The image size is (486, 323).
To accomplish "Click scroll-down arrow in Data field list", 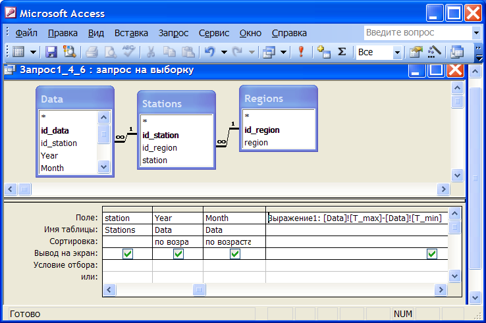I will (103, 167).
